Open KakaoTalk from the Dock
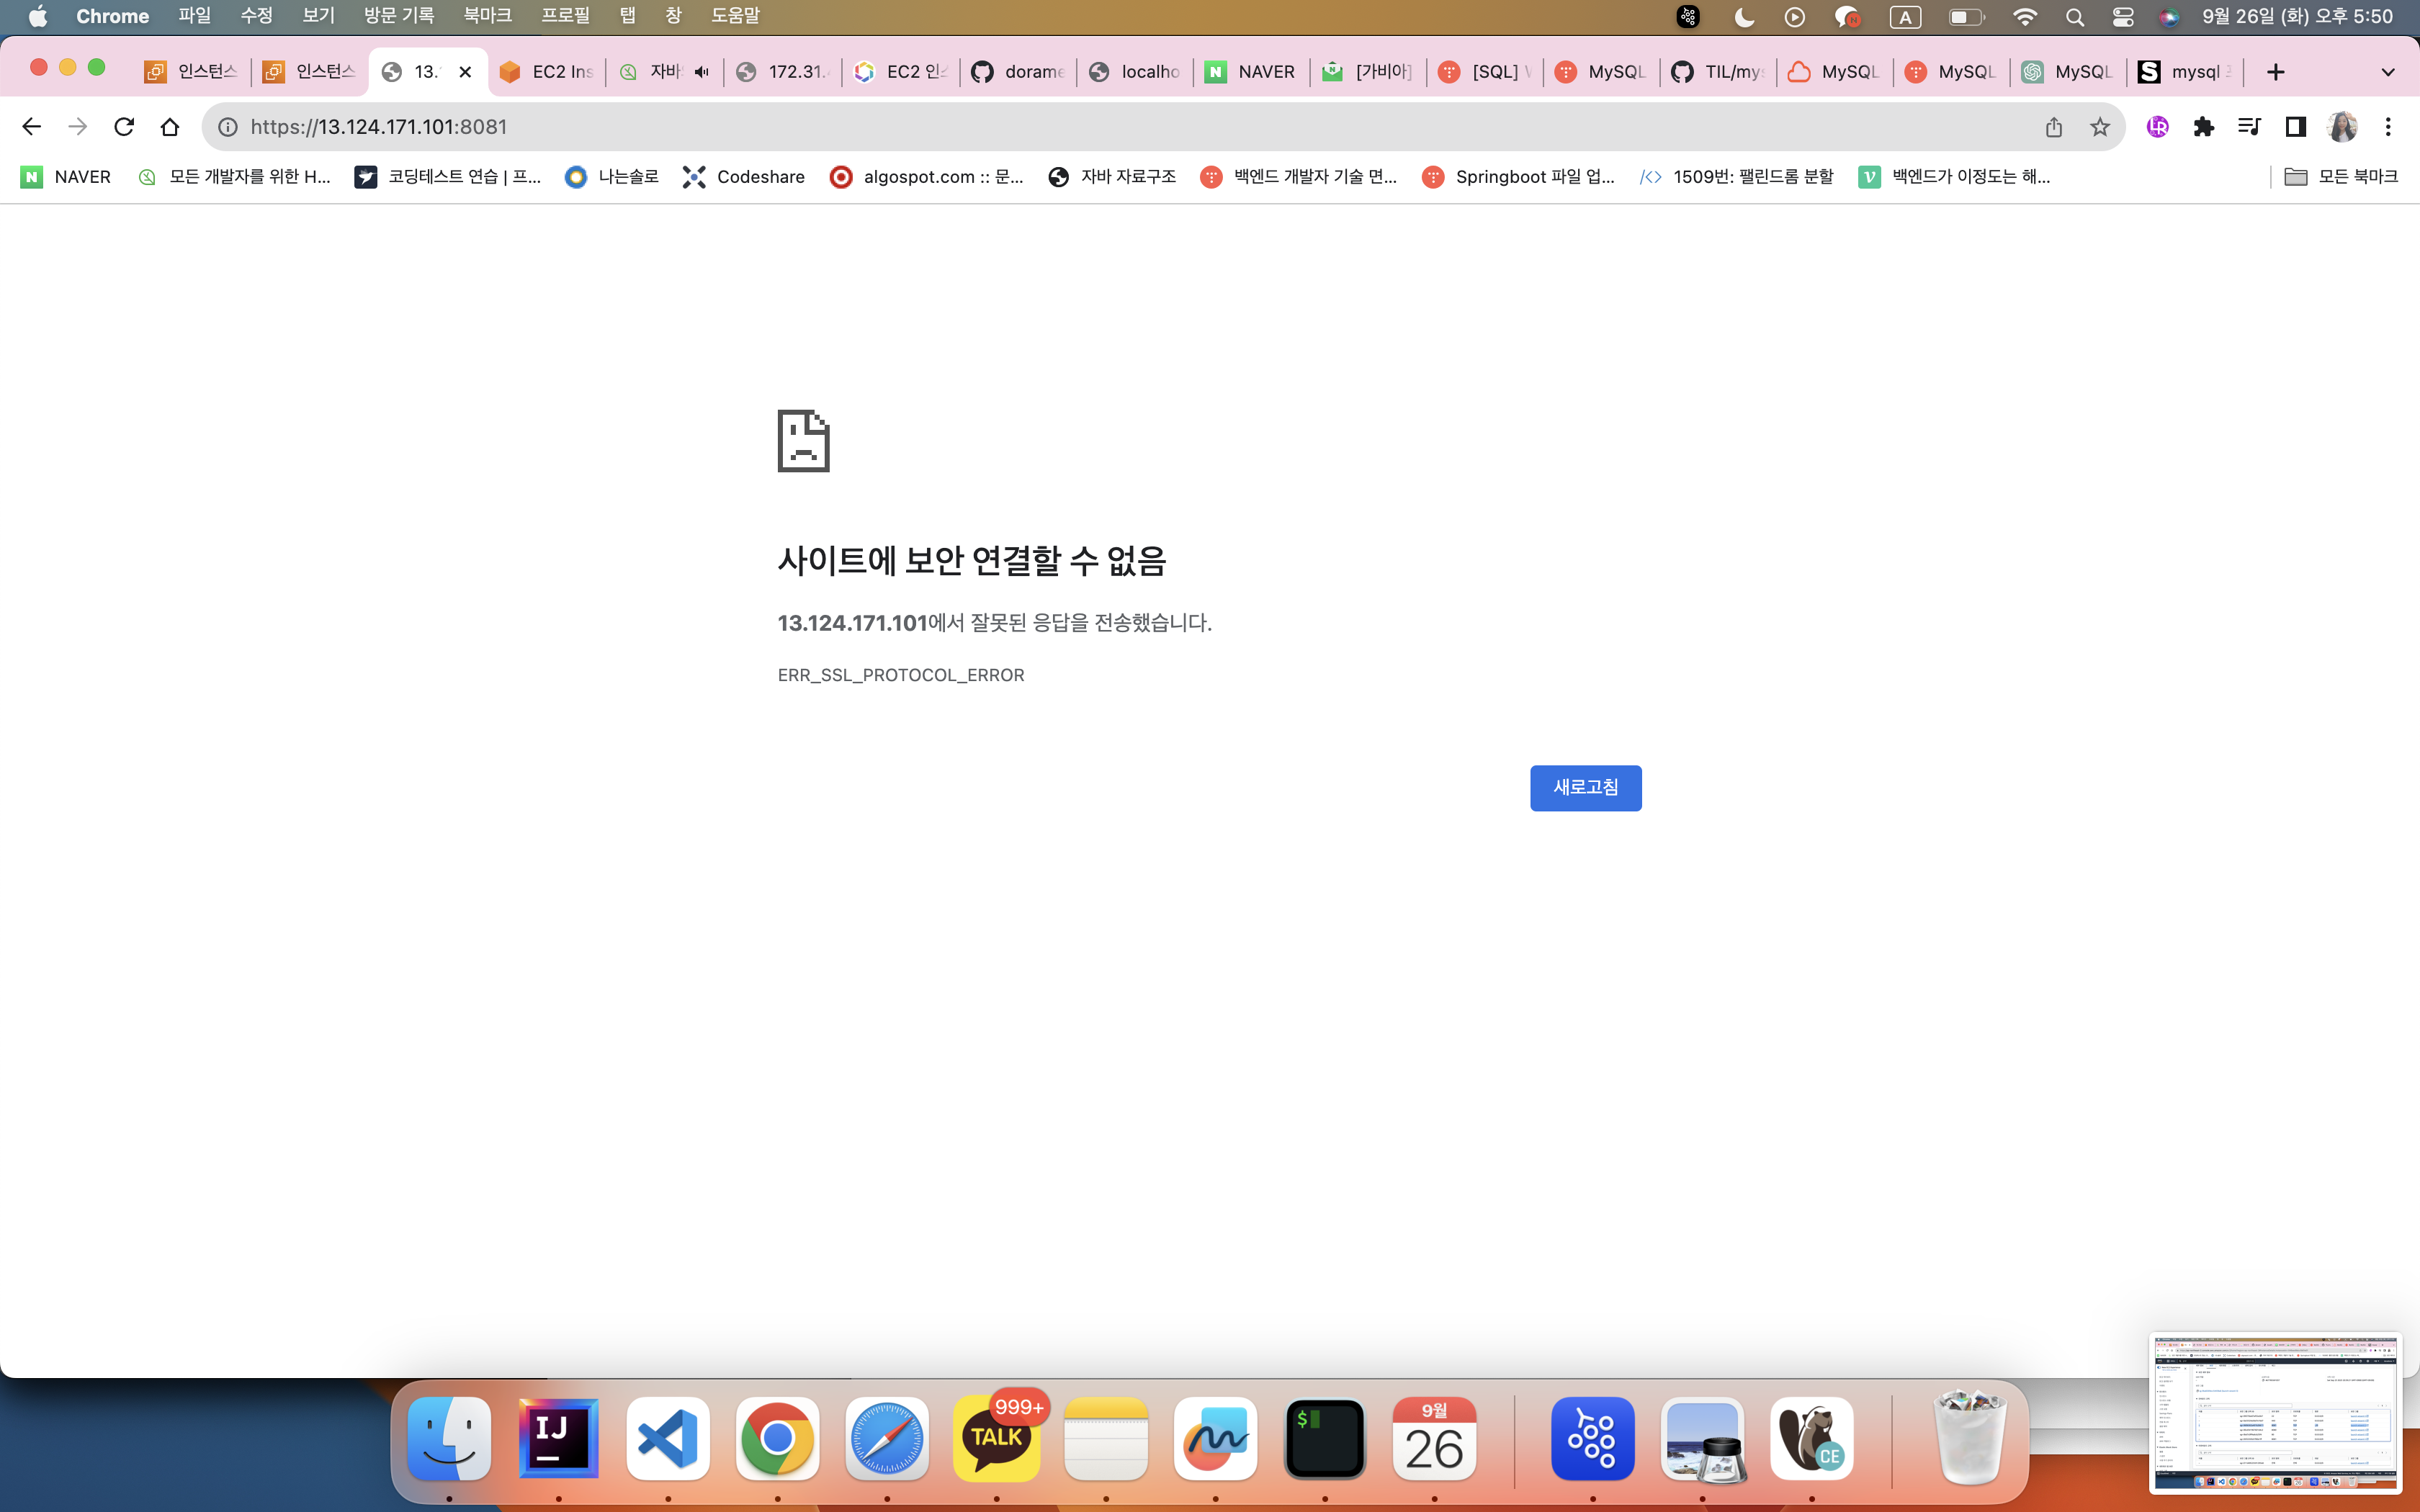Image resolution: width=2420 pixels, height=1512 pixels. (x=997, y=1439)
